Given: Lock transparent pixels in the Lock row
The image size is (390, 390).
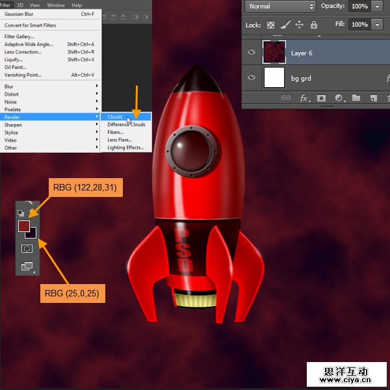Looking at the screenshot, I should pyautogui.click(x=271, y=25).
